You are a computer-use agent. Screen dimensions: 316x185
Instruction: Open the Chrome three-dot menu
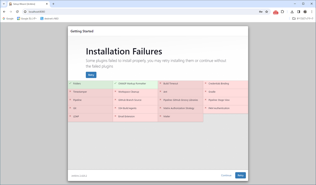tap(312, 12)
